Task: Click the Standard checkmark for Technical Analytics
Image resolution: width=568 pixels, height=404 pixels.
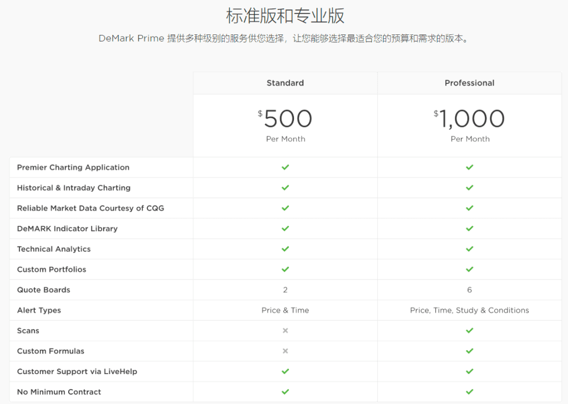Action: coord(286,249)
